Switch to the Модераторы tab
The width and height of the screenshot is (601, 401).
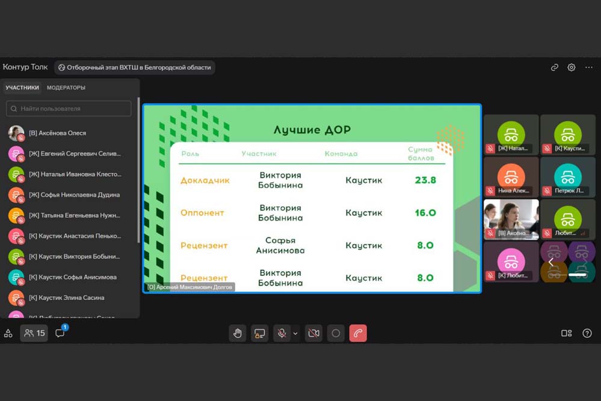click(66, 88)
